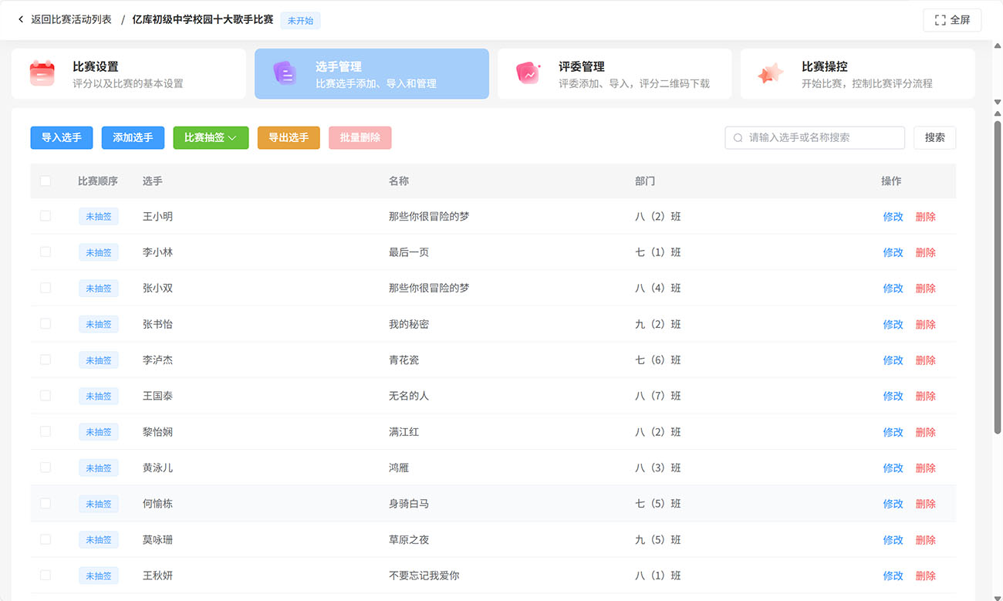Expand the 比赛抽签 dropdown button
The image size is (1003, 601).
(x=211, y=137)
